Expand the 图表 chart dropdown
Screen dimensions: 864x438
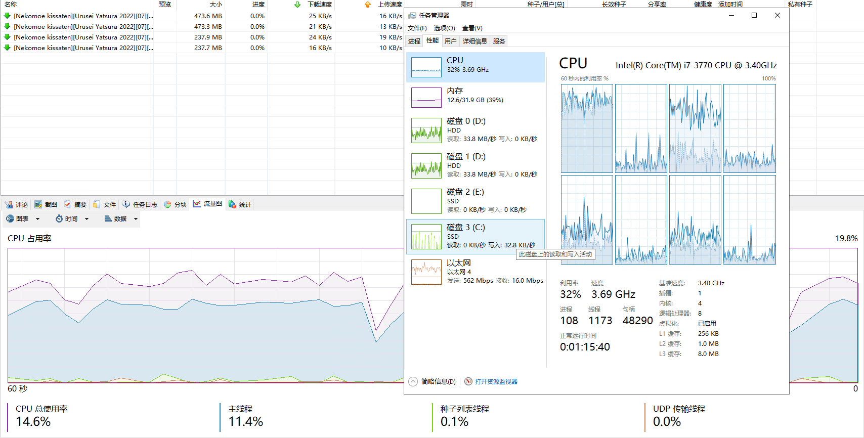pos(37,219)
